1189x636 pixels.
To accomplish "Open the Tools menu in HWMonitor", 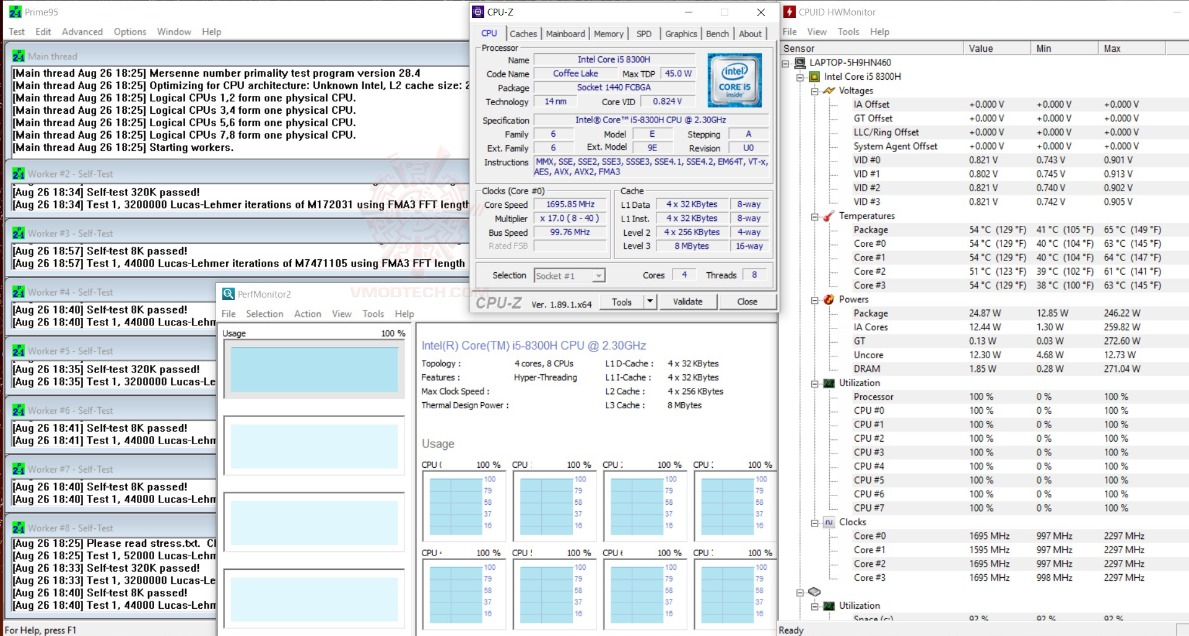I will [848, 32].
